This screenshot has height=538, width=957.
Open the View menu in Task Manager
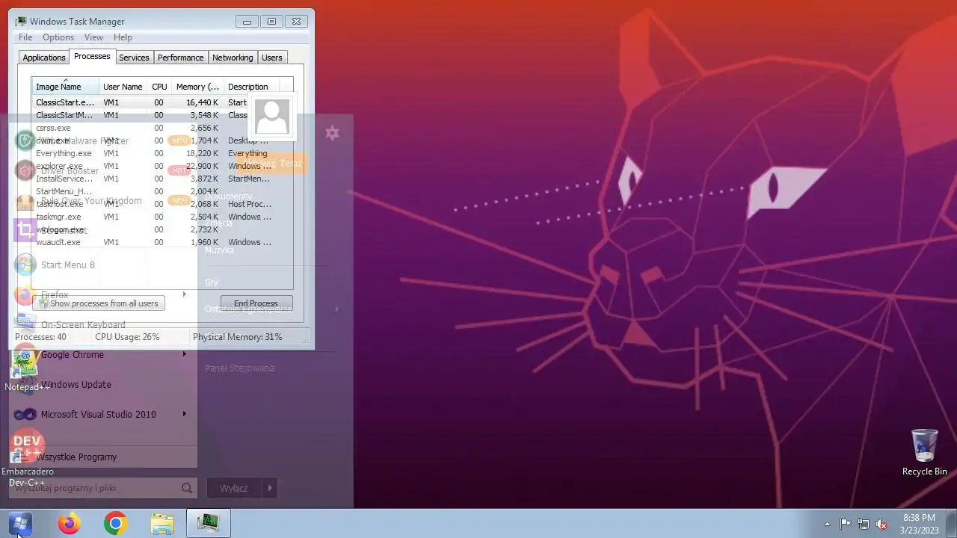click(93, 37)
